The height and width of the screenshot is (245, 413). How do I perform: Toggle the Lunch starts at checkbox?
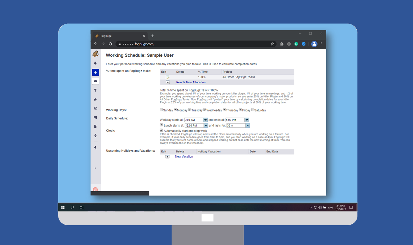[x=161, y=125]
